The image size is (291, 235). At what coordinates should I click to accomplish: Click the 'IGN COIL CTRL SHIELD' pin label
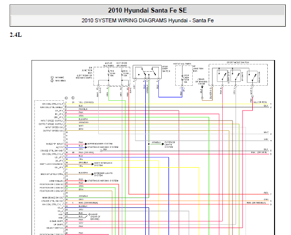pos(52,107)
